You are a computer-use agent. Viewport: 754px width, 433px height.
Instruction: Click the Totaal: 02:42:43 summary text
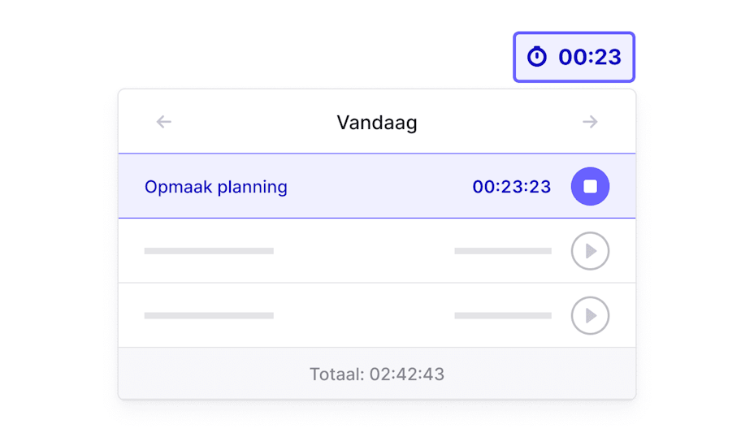tap(377, 375)
